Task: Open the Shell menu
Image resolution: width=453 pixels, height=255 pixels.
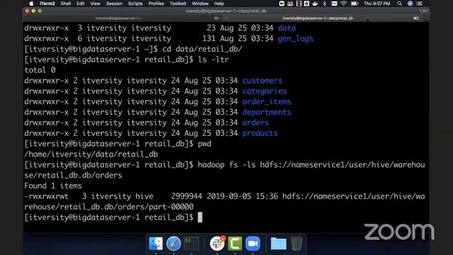Action: point(66,4)
